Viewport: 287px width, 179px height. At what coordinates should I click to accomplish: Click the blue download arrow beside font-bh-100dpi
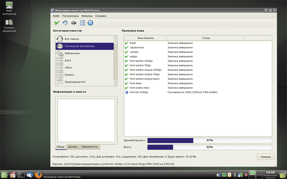tap(126, 92)
